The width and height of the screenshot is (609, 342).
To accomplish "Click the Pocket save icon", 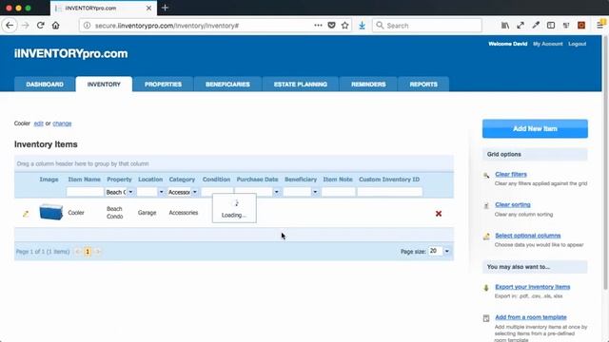I will tap(331, 26).
